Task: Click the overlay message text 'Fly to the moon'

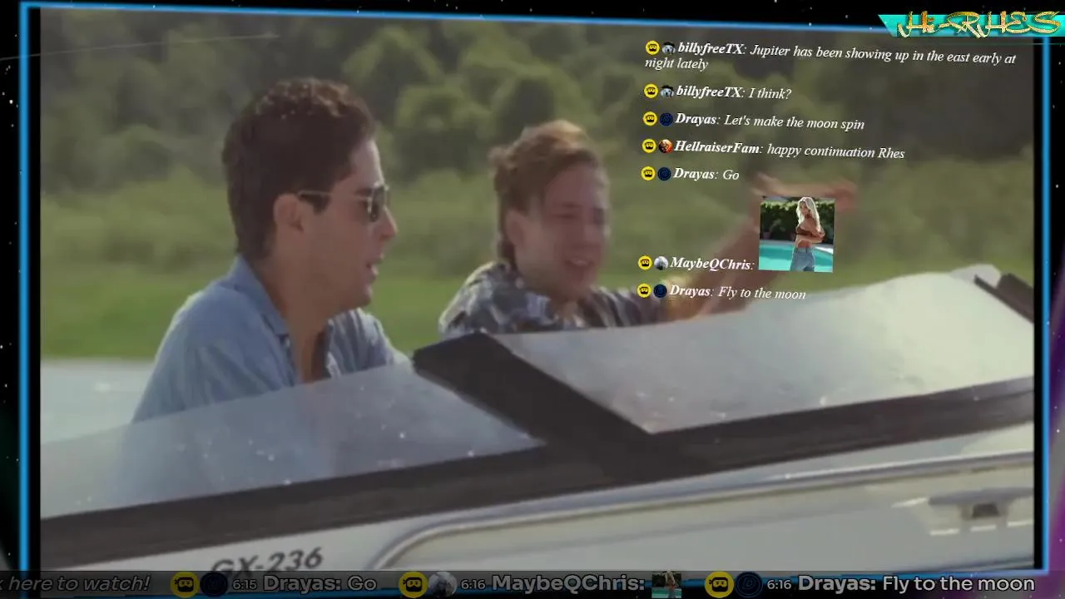Action: pyautogui.click(x=761, y=293)
